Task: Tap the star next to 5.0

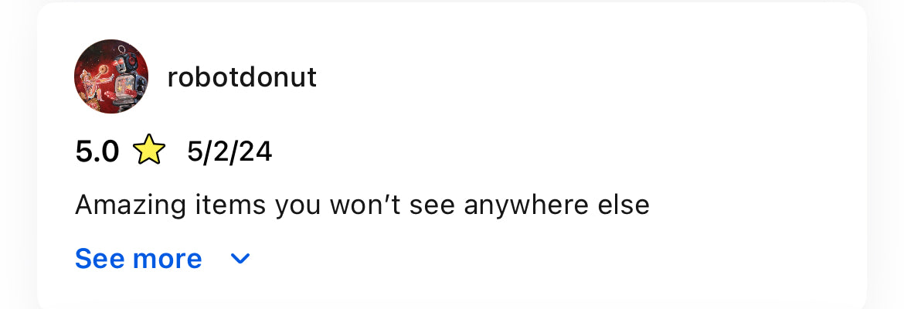Action: [x=149, y=151]
